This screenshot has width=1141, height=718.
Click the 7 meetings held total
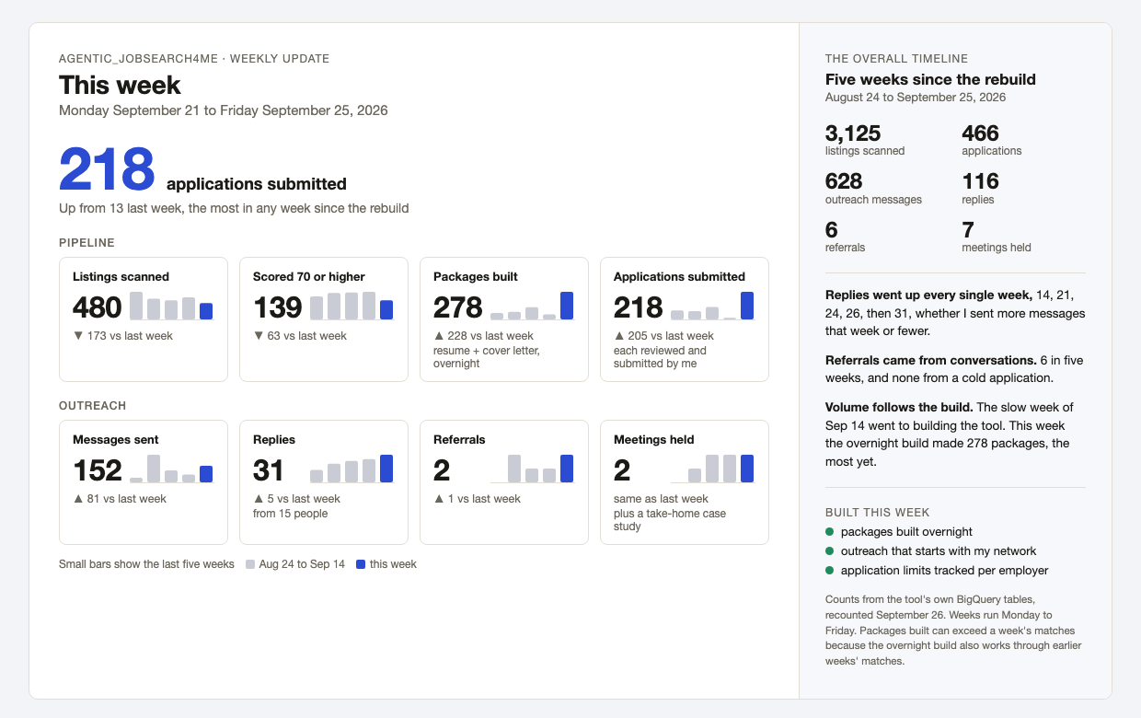[x=968, y=229]
